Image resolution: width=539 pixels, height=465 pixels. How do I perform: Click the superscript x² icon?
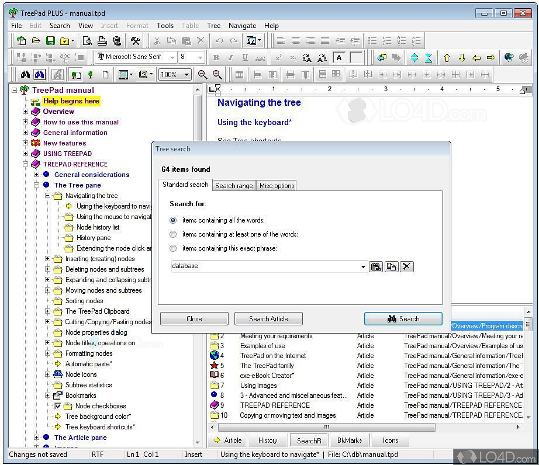[x=278, y=58]
